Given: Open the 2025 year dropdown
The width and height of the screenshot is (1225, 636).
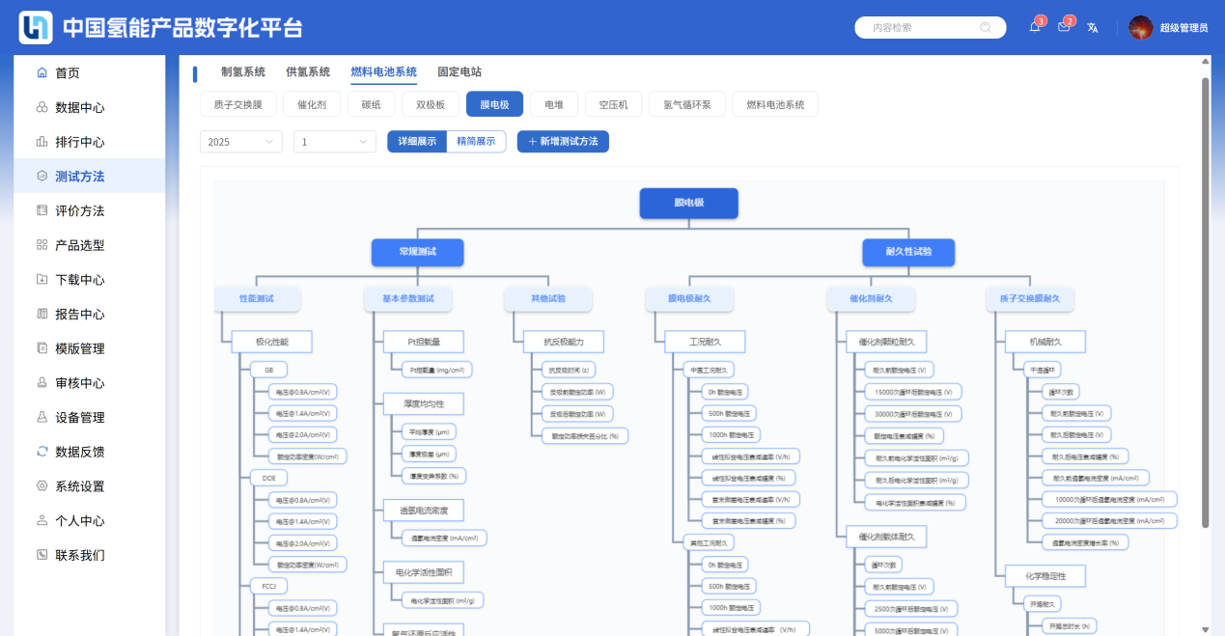Looking at the screenshot, I should tap(240, 142).
